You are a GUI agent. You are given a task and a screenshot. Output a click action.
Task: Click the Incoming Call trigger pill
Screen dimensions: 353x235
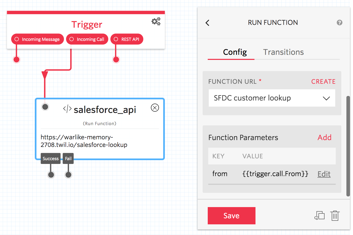[87, 39]
